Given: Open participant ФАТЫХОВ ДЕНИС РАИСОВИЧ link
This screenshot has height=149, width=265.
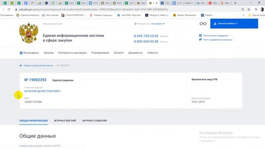Looking at the screenshot, I should 42,91.
